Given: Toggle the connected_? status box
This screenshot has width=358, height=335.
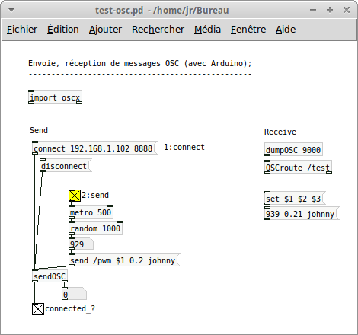Looking at the screenshot, I should 38,309.
